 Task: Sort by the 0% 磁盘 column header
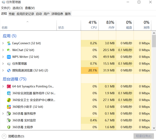coord(125,26)
